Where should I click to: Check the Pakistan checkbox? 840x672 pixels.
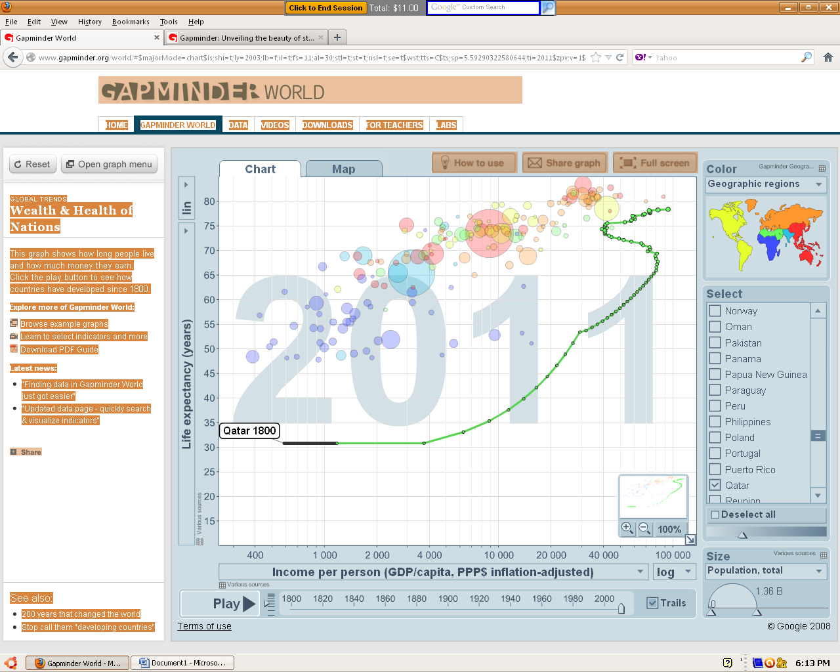click(x=715, y=343)
